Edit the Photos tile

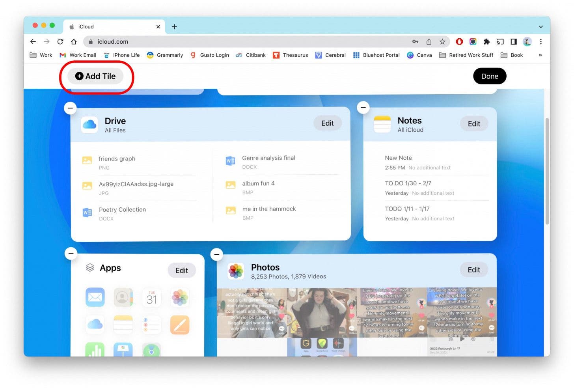[474, 269]
